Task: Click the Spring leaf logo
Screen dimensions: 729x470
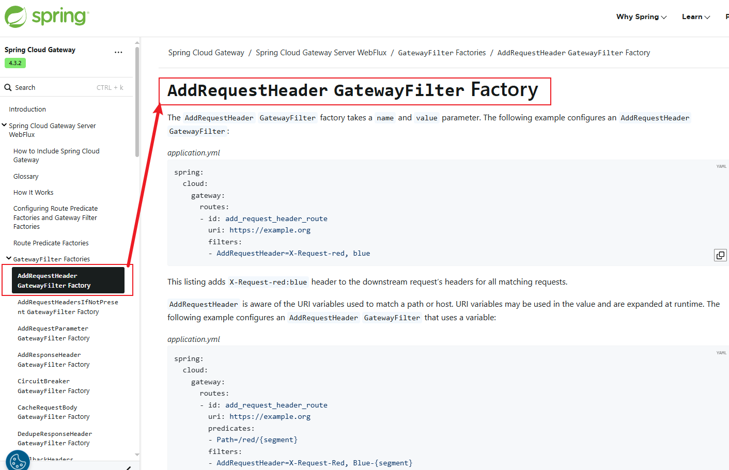Action: tap(15, 17)
